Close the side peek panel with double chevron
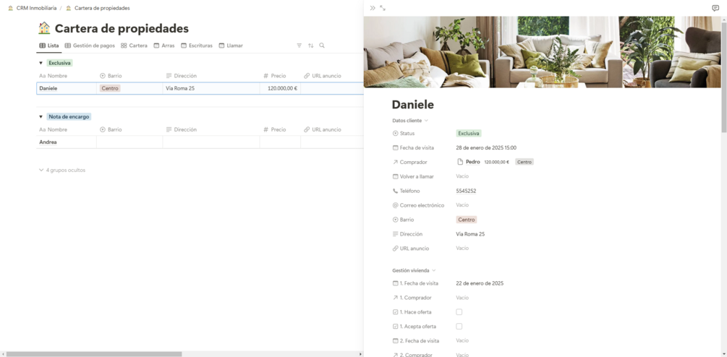Screen dimensions: 727x357 point(373,8)
